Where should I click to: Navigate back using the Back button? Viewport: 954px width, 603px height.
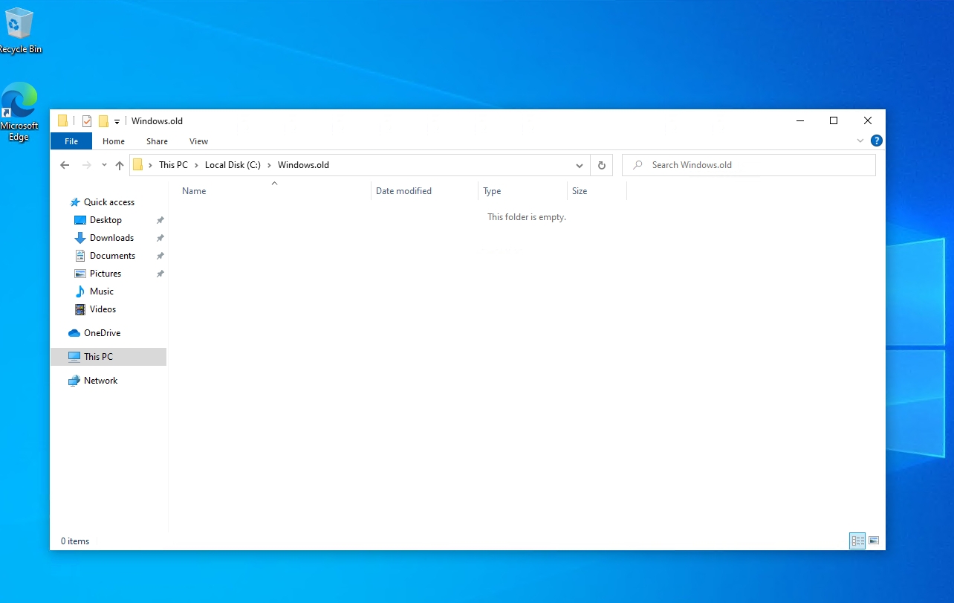65,164
